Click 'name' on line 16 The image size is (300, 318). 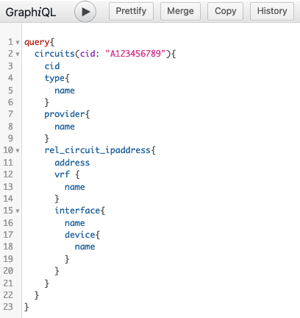coord(74,223)
